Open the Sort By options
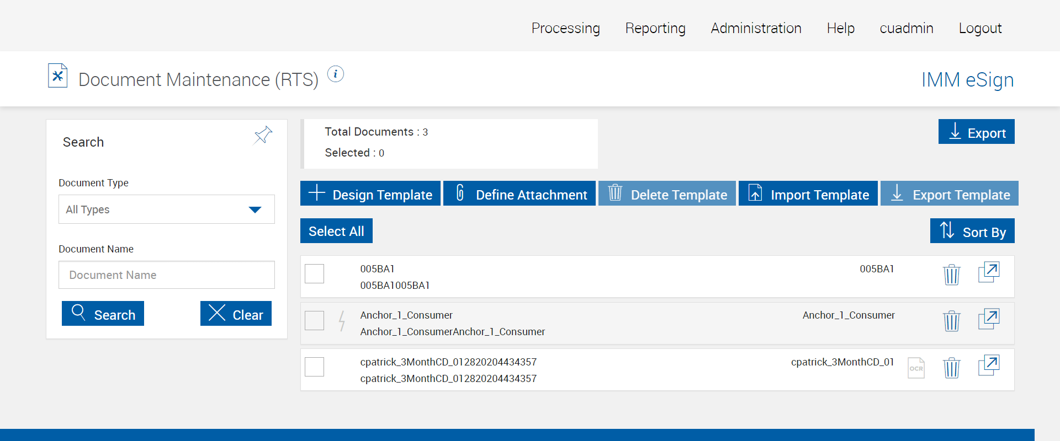The width and height of the screenshot is (1060, 441). (972, 231)
